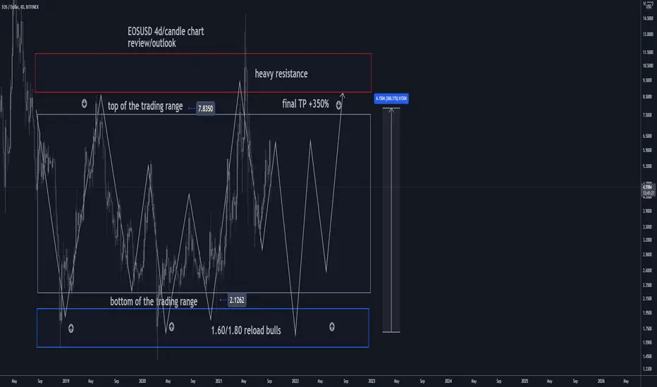
Task: Click the 'EOS / Dollar, 4D, BITFINEX' symbol title
Action: pyautogui.click(x=20, y=7)
